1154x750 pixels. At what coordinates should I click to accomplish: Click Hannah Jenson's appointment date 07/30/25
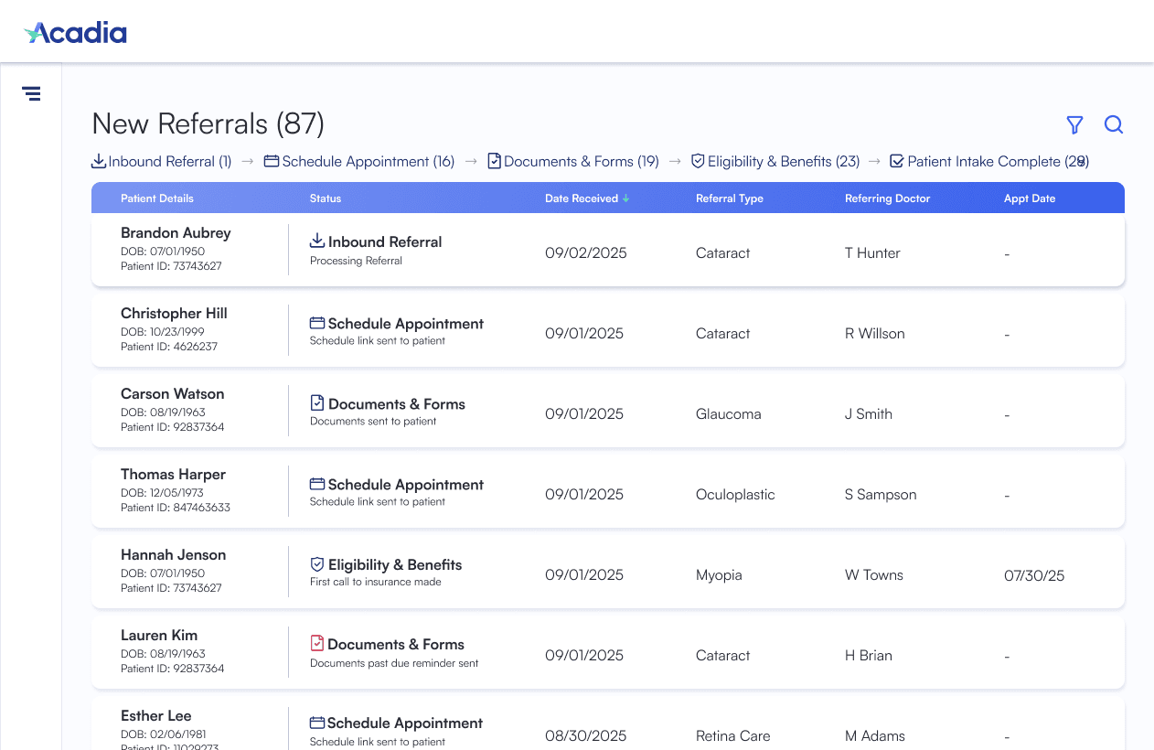pos(1033,575)
